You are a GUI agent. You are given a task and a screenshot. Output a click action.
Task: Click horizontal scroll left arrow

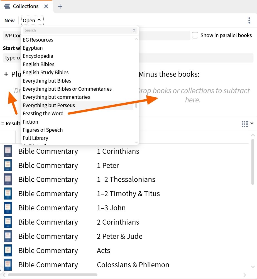[x=4, y=275]
